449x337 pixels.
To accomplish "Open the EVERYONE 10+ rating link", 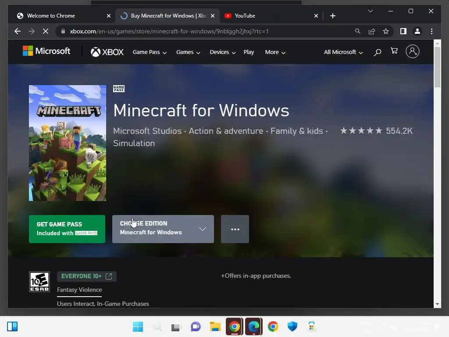I will click(x=86, y=276).
